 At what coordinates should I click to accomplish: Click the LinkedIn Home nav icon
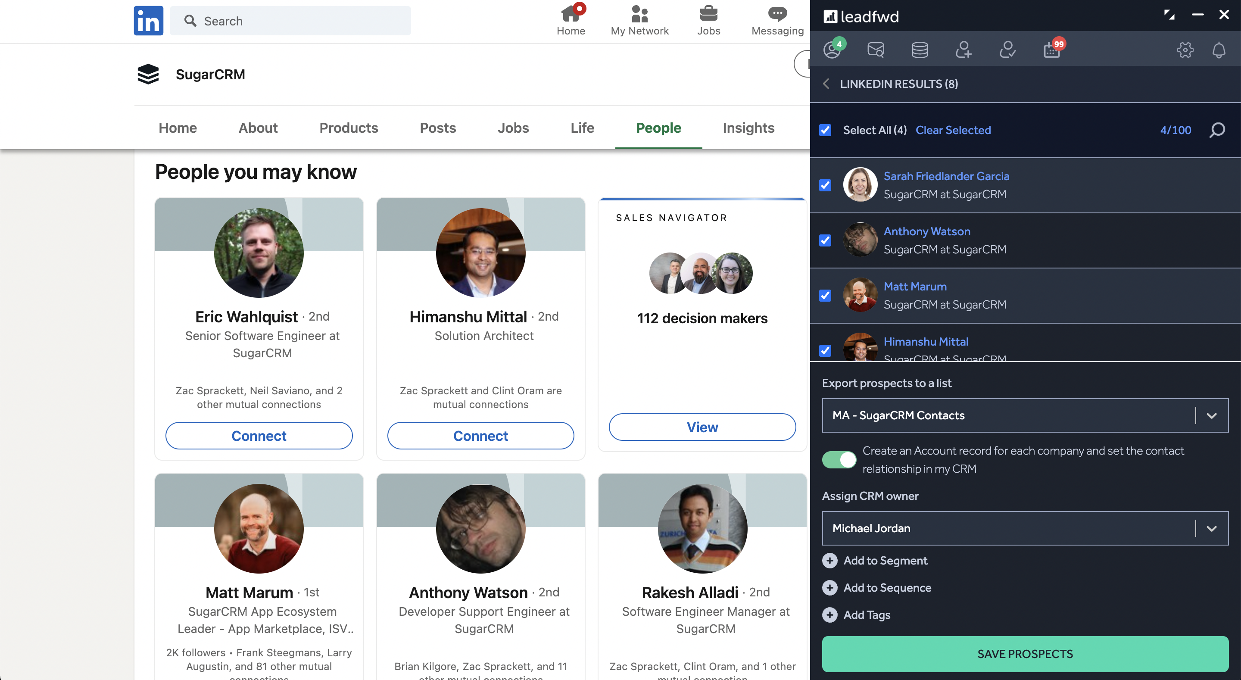point(571,15)
